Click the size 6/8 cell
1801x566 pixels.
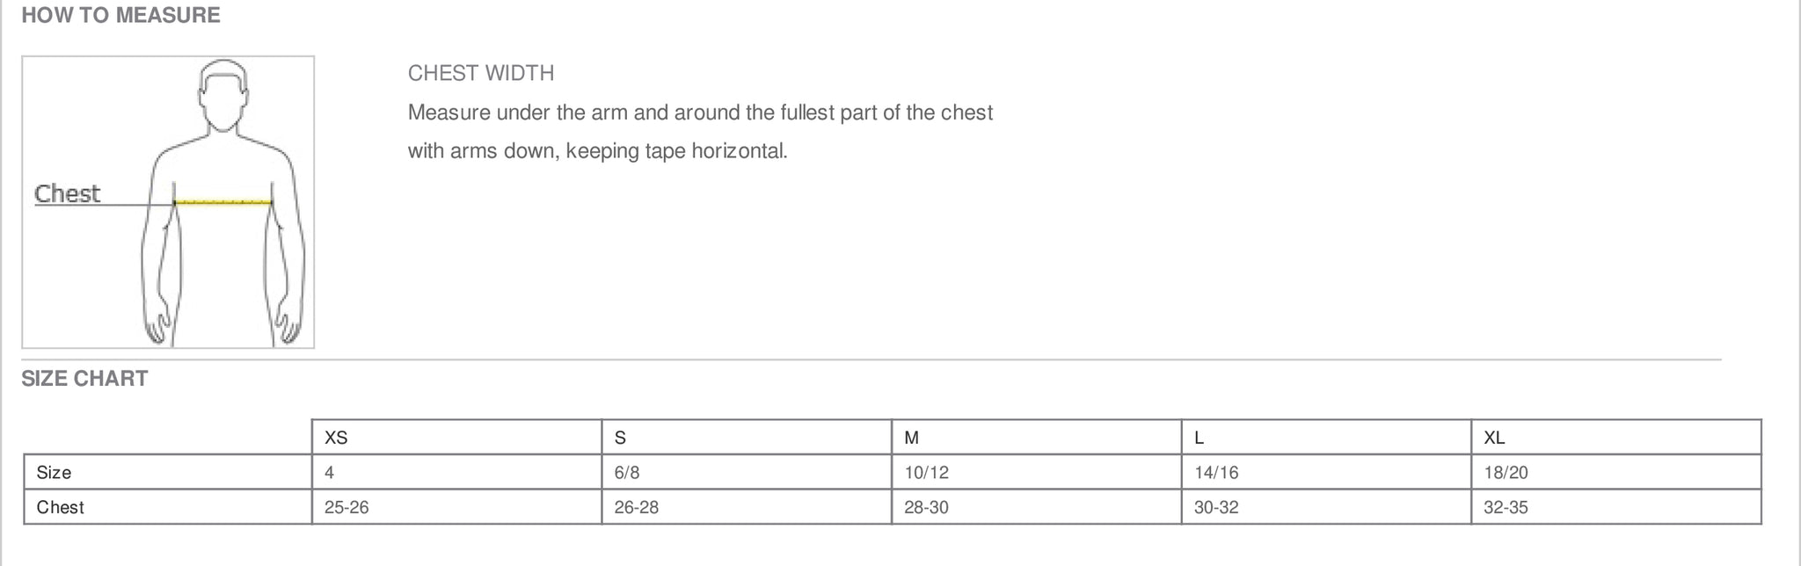pos(747,472)
